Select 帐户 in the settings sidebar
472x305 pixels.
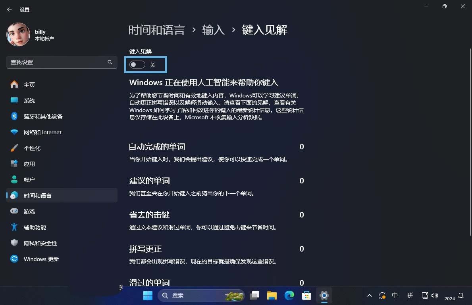29,179
